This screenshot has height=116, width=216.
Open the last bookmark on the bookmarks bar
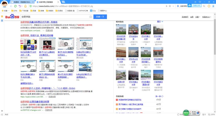click(x=102, y=11)
